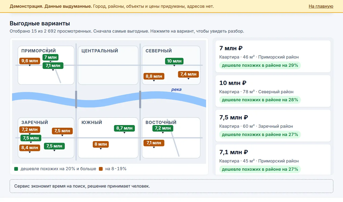Click the ЗАРЕЧНЫЙ district label on the map

point(35,122)
